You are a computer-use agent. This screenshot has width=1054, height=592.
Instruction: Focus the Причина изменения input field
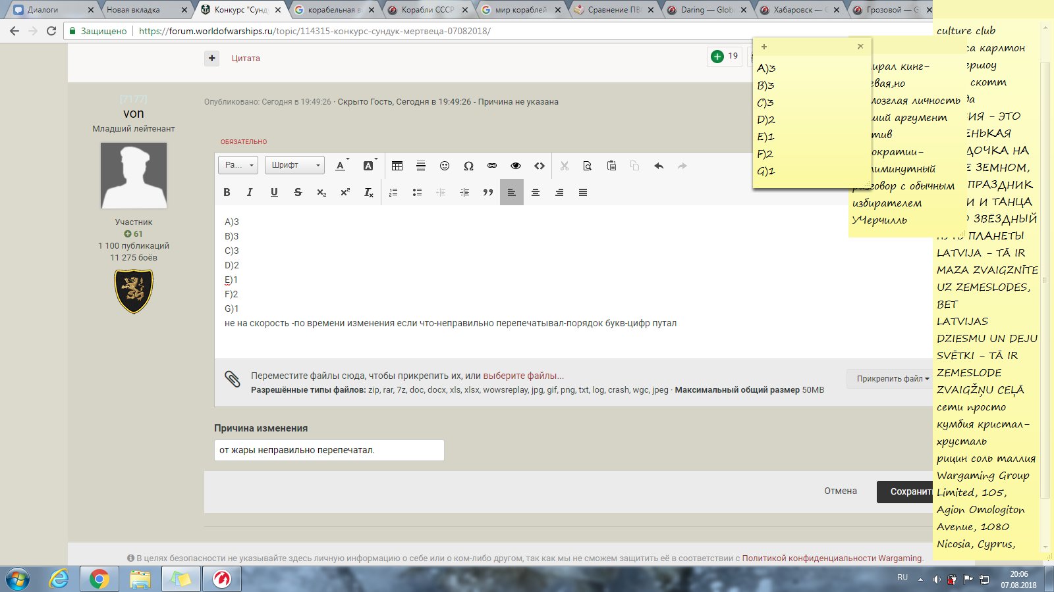click(x=329, y=450)
